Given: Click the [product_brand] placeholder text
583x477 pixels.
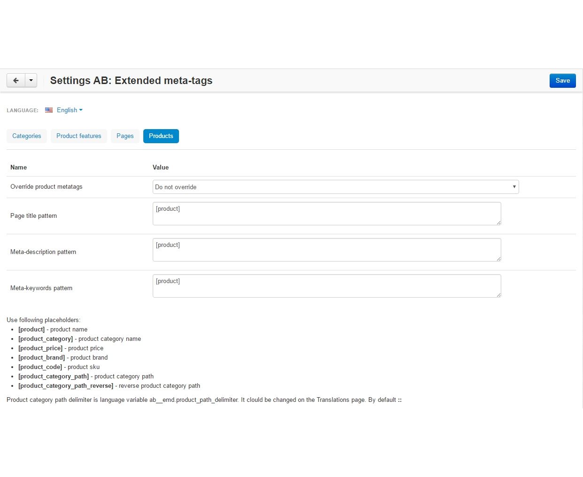Looking at the screenshot, I should [x=42, y=358].
